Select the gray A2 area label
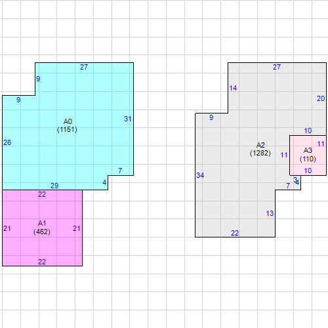 click(260, 145)
